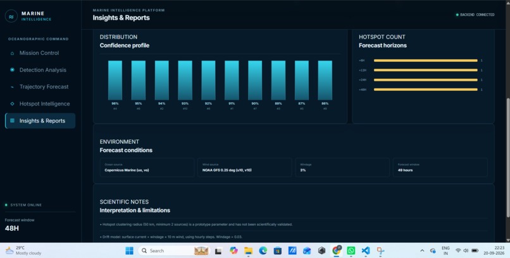510x258 pixels.
Task: Click the Marine Intelligence wave logo
Action: (x=11, y=16)
